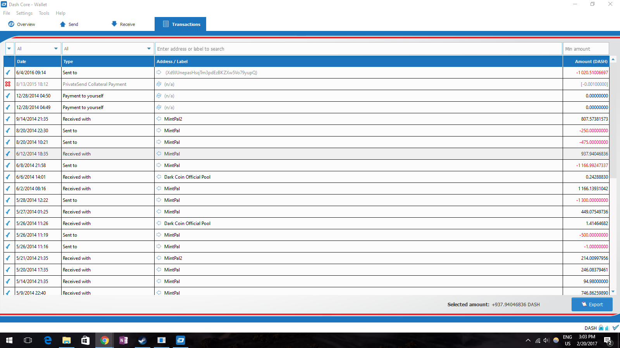The height and width of the screenshot is (348, 620).
Task: Select the -1 020.51006697 amount cell
Action: [586, 72]
